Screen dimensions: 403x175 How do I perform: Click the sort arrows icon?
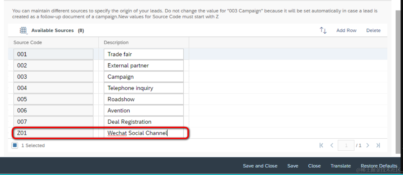pyautogui.click(x=323, y=30)
